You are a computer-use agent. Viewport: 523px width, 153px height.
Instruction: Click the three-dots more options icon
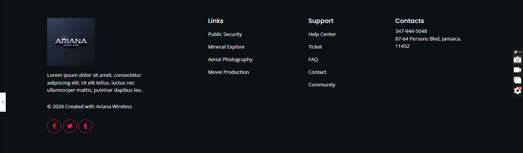click(x=520, y=52)
